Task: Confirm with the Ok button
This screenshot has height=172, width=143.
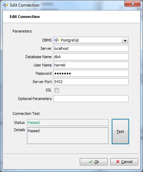Action: coord(94,162)
